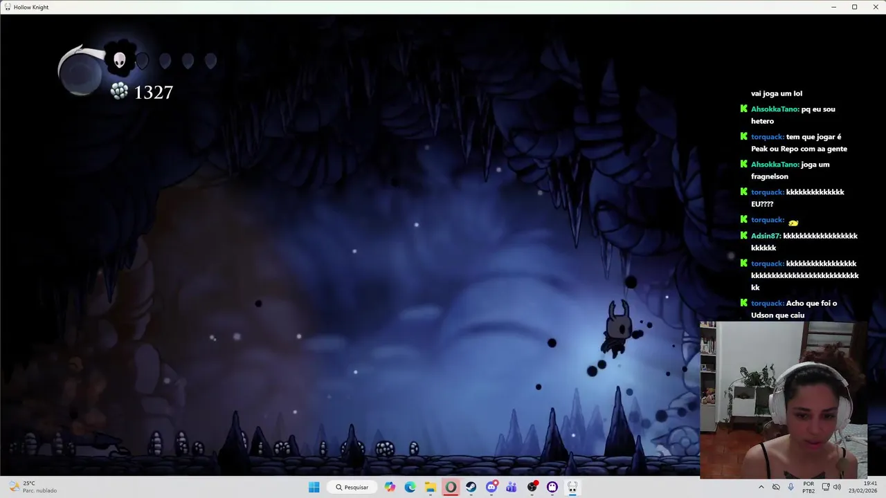Click the filled white health mask
Viewport: 886px width, 498px height.
click(x=120, y=60)
